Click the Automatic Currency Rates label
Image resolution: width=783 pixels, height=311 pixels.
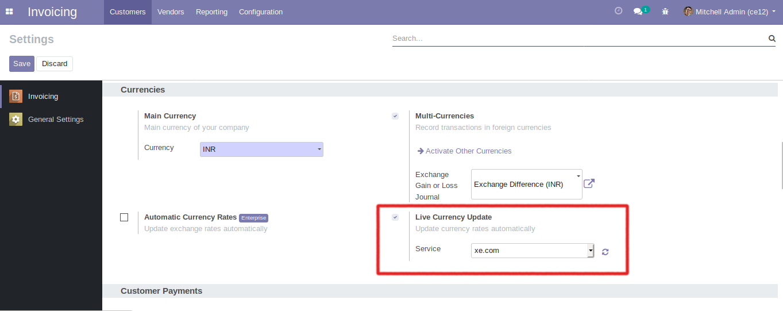tap(190, 217)
